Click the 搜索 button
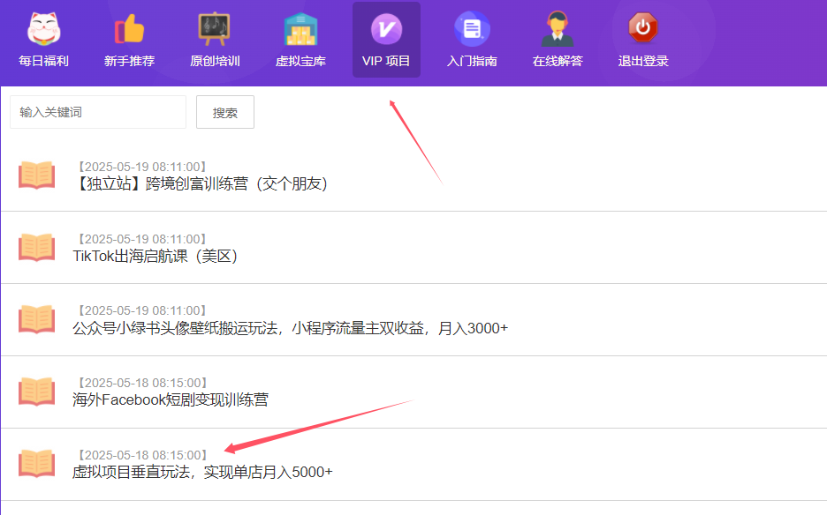 pyautogui.click(x=225, y=112)
